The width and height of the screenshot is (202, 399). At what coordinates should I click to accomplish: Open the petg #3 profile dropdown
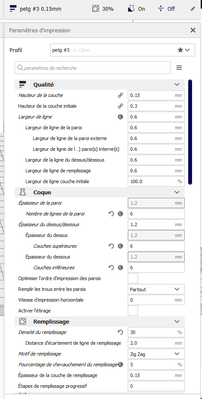point(123,50)
